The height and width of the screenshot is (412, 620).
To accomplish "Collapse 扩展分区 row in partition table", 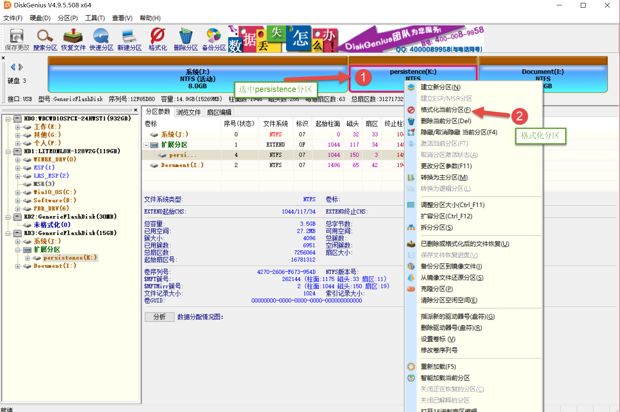I will 146,145.
